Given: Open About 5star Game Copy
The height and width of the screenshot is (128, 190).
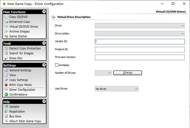Looking at the screenshot, I should 25,121.
